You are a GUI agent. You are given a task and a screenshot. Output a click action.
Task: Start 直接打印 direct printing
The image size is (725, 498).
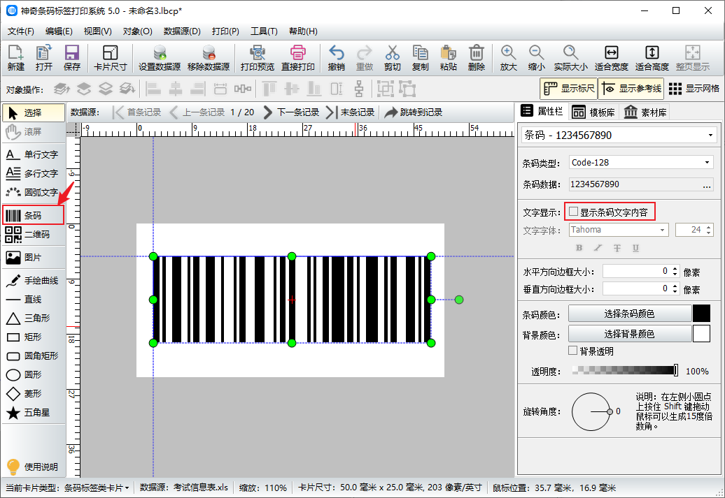[298, 58]
